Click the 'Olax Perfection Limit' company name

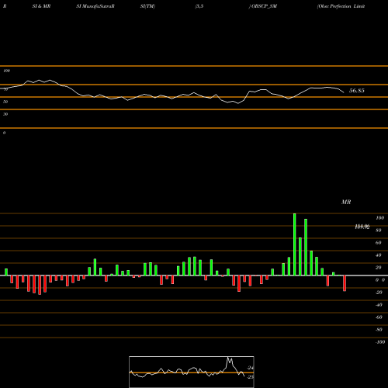pos(341,6)
